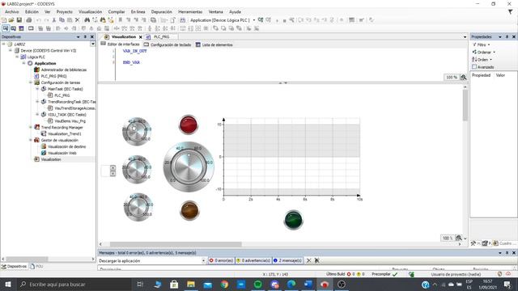The width and height of the screenshot is (518, 291).
Task: Open the Compilar menu
Action: tap(117, 11)
